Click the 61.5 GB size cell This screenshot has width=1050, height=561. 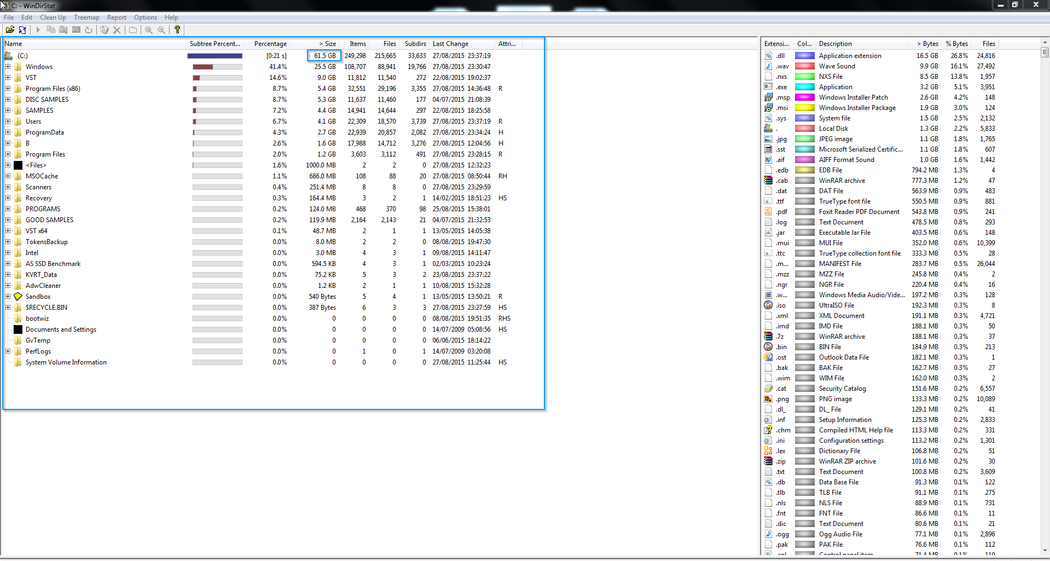[x=324, y=56]
